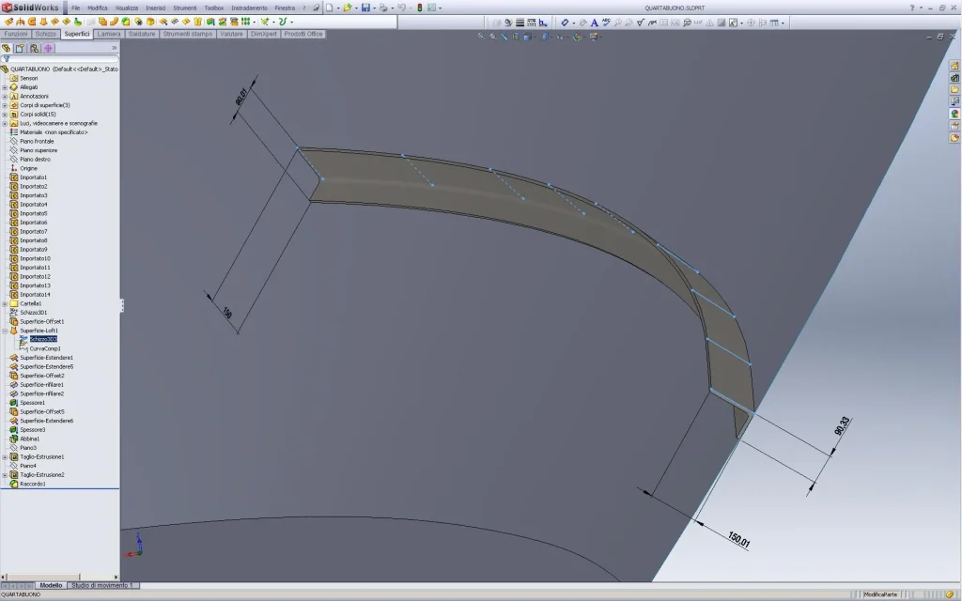Expand Corpi di superficie(3) folder
The image size is (962, 601).
coord(5,105)
